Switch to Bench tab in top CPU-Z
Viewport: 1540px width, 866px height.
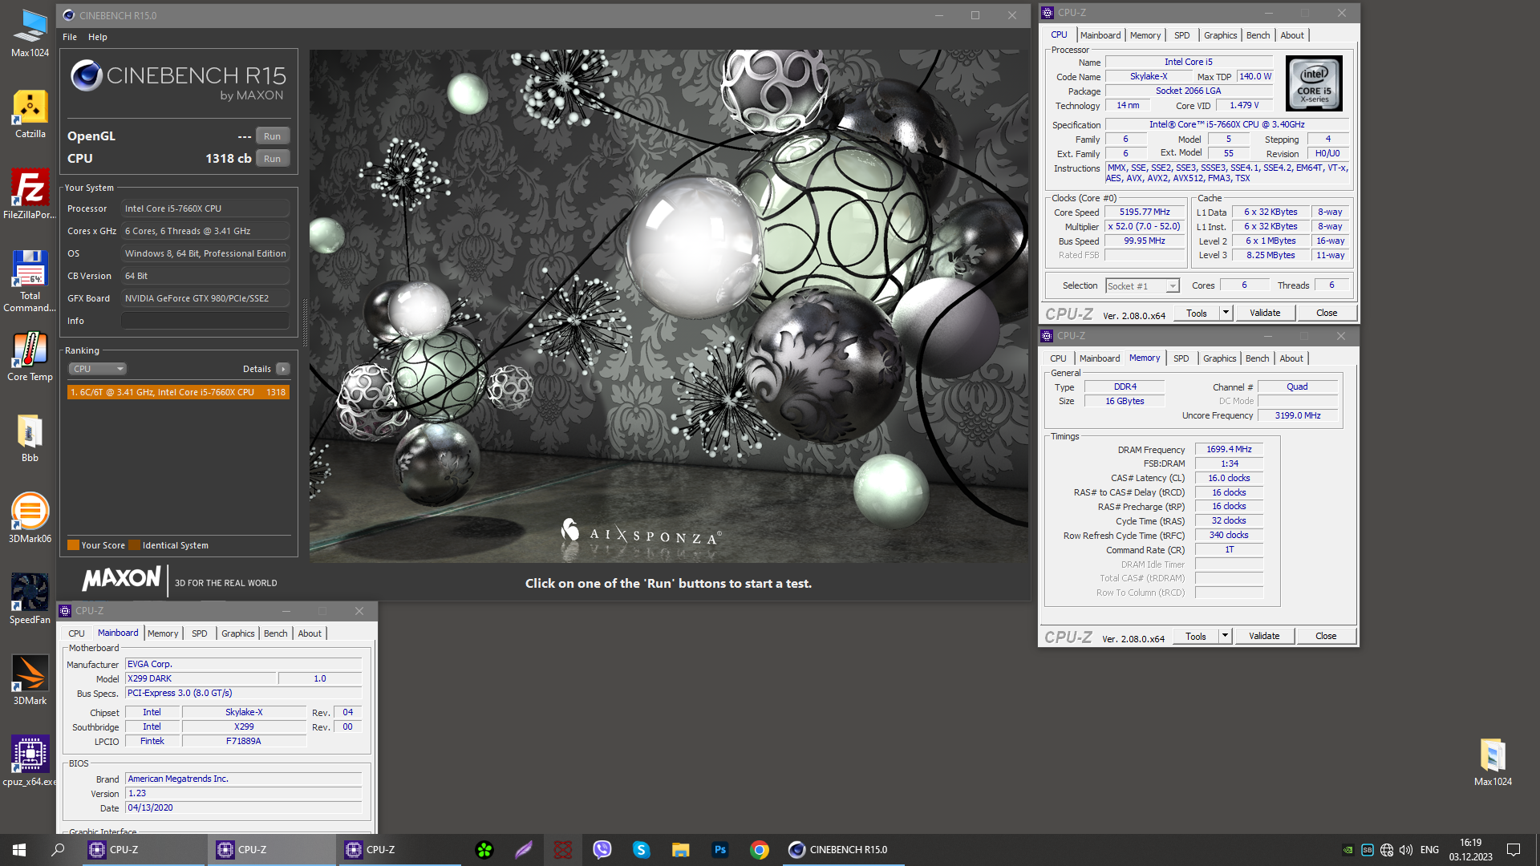point(1258,35)
